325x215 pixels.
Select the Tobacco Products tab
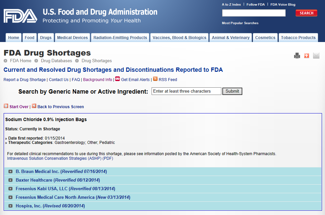pyautogui.click(x=298, y=38)
